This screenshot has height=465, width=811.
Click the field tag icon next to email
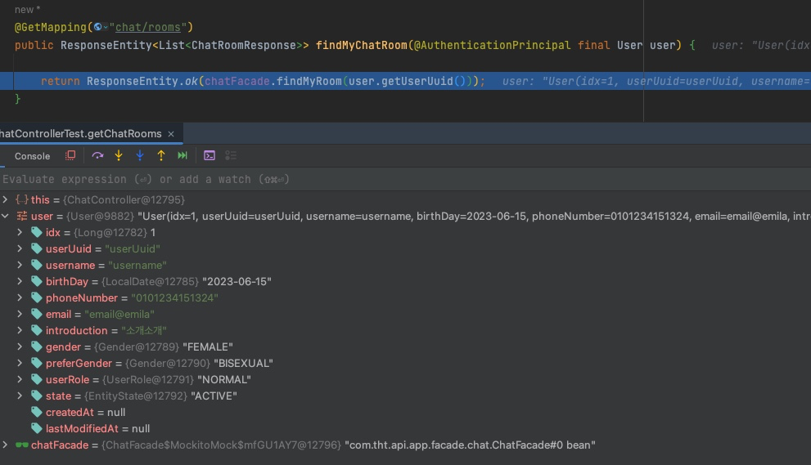36,314
